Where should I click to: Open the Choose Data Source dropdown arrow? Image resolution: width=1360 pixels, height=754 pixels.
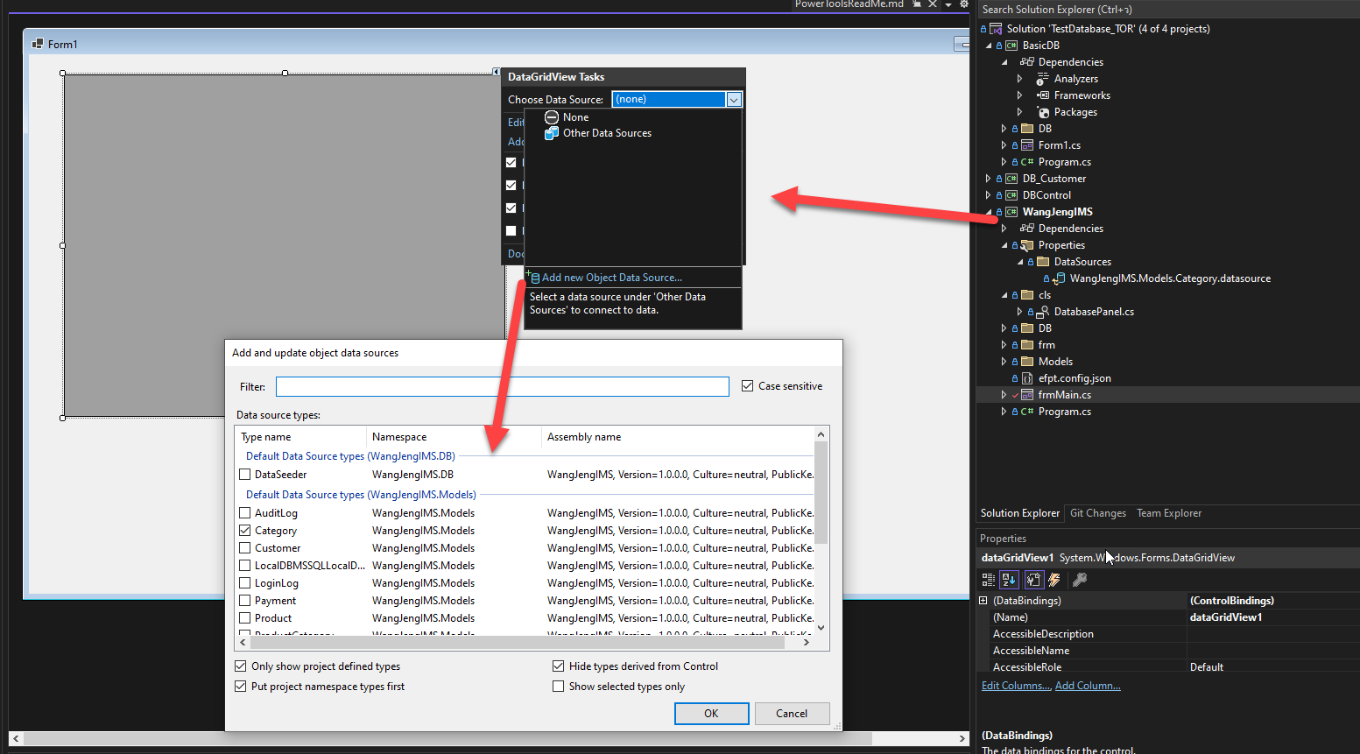tap(734, 100)
